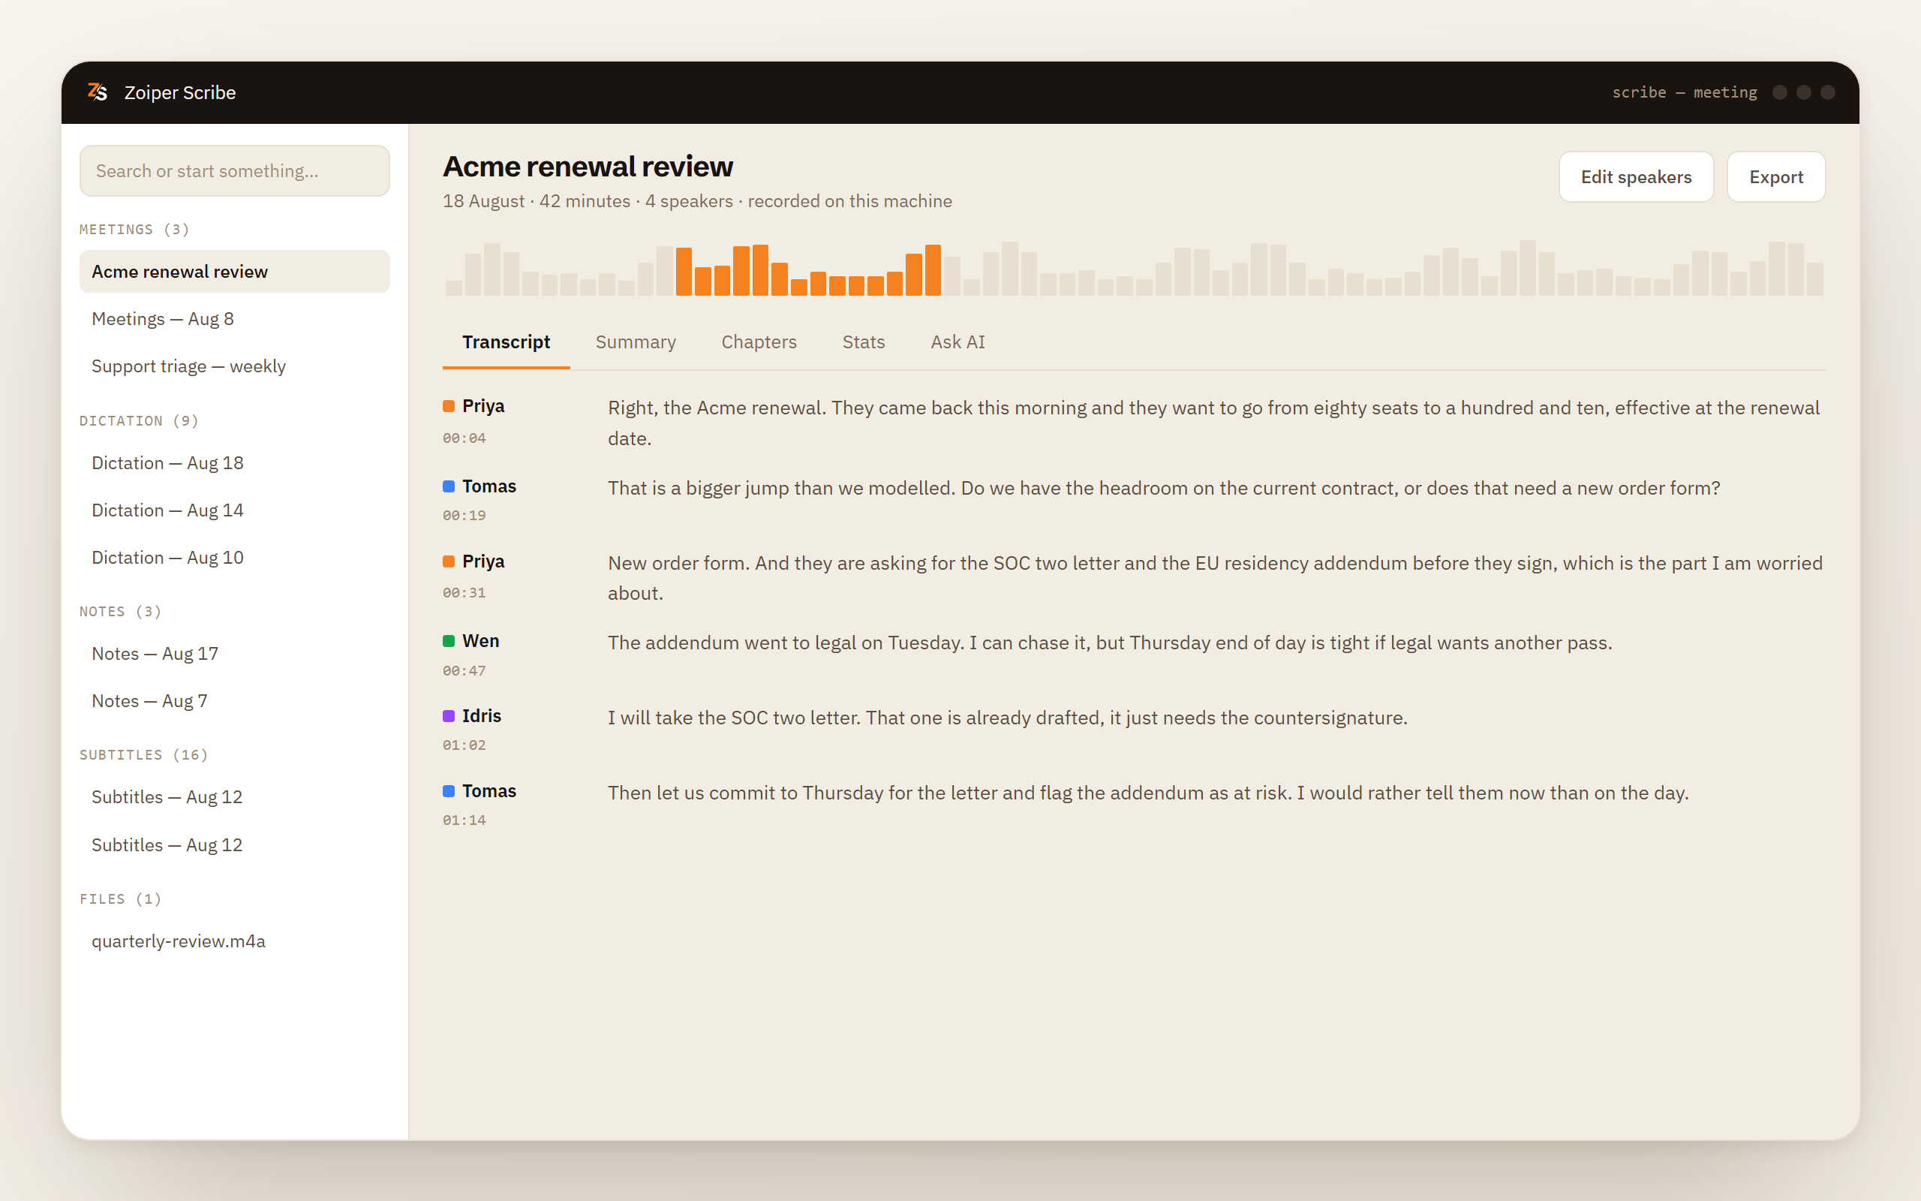Jump to timestamp 00:47
This screenshot has width=1921, height=1201.
(464, 670)
